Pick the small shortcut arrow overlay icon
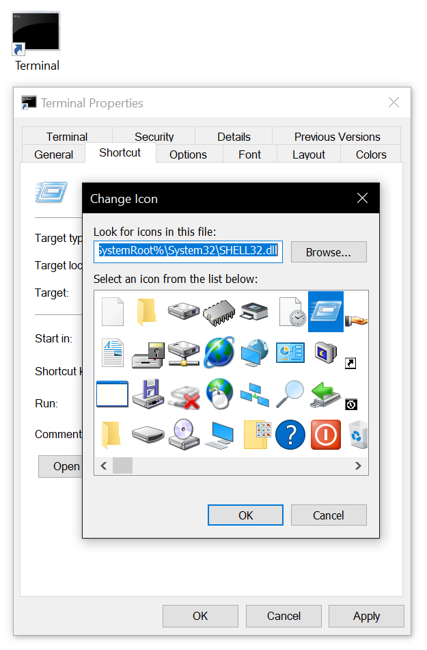 click(x=350, y=364)
